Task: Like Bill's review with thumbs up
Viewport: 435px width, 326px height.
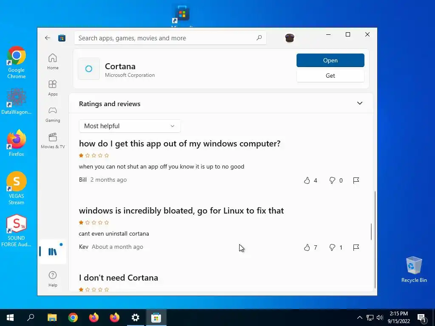Action: 307,180
